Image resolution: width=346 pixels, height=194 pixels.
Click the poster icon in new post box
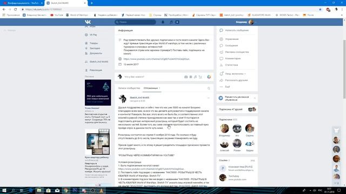coord(201,77)
